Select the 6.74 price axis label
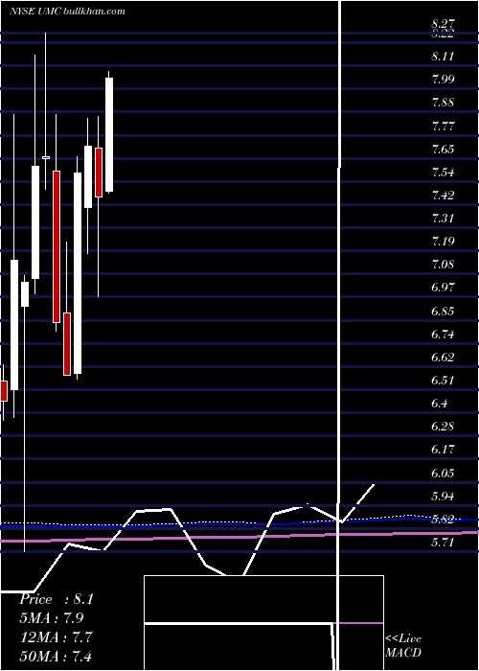This screenshot has width=479, height=671. (x=443, y=335)
